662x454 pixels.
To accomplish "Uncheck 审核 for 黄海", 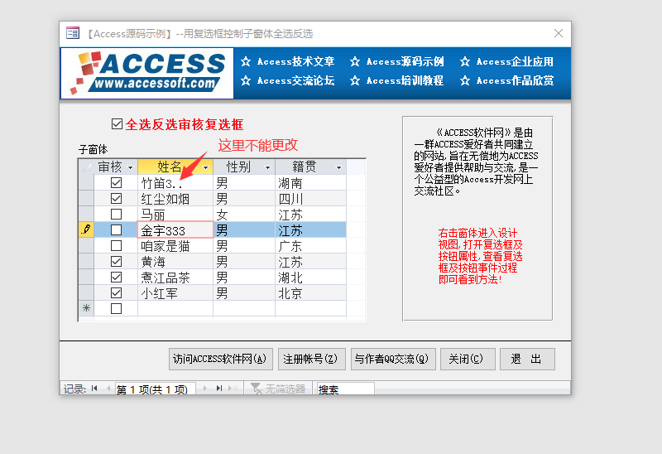I will (x=116, y=261).
